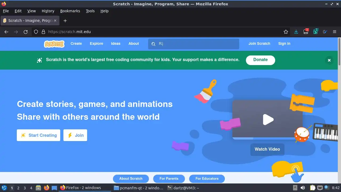The height and width of the screenshot is (192, 341).
Task: Click the Scratch logo in the header
Action: click(x=54, y=44)
